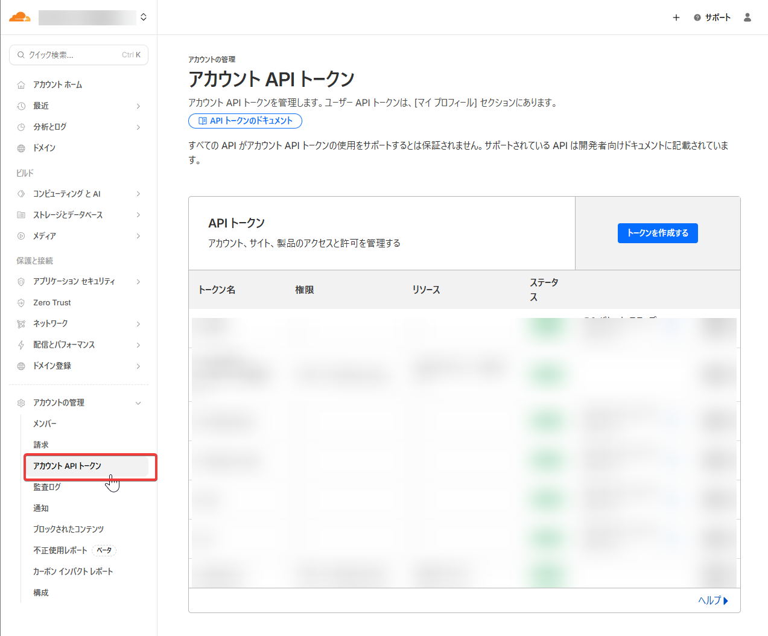Open the メンバー menu item
768x636 pixels.
pyautogui.click(x=45, y=424)
